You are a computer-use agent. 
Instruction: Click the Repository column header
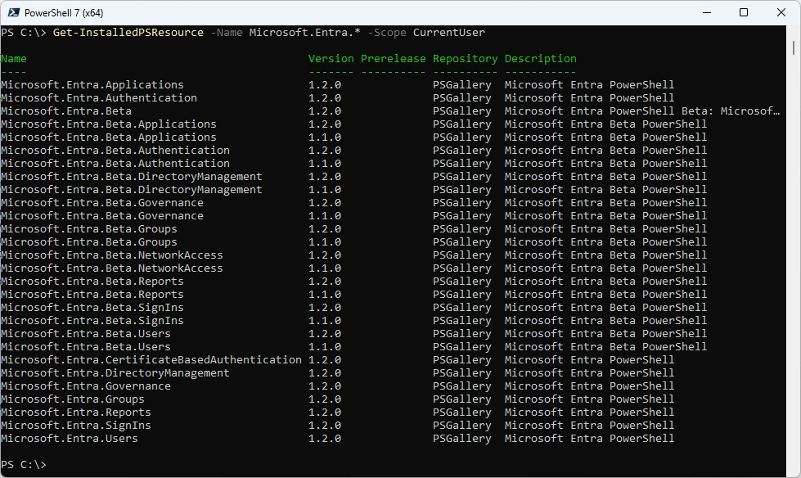(x=465, y=59)
